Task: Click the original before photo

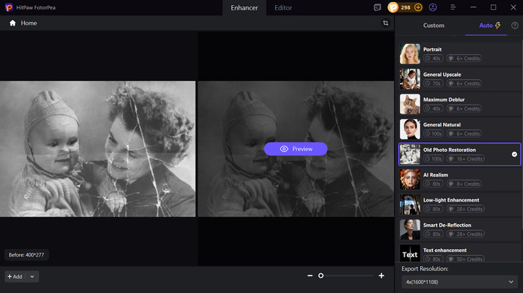Action: (x=98, y=149)
